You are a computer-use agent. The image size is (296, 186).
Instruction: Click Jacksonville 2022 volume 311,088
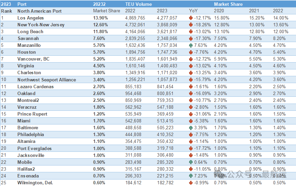133,155
